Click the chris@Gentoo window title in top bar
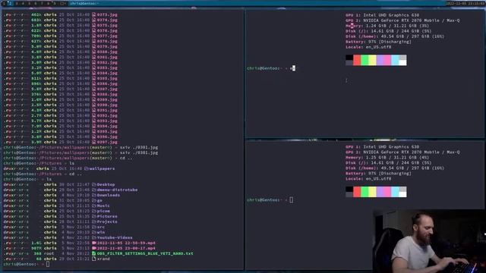The image size is (486, 273). coord(84,3)
